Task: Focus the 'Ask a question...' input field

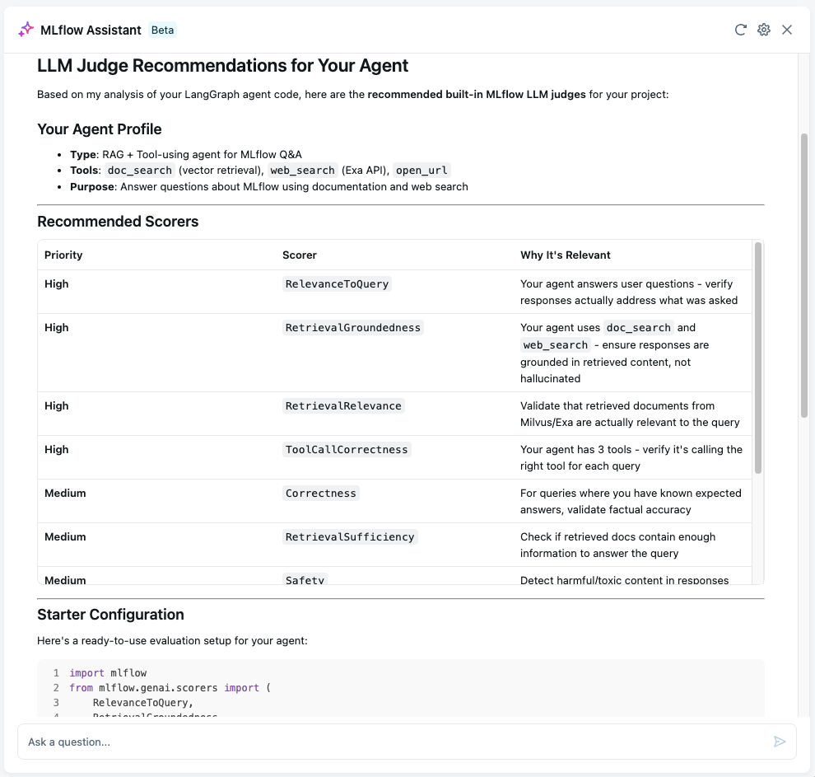Action: coord(395,742)
